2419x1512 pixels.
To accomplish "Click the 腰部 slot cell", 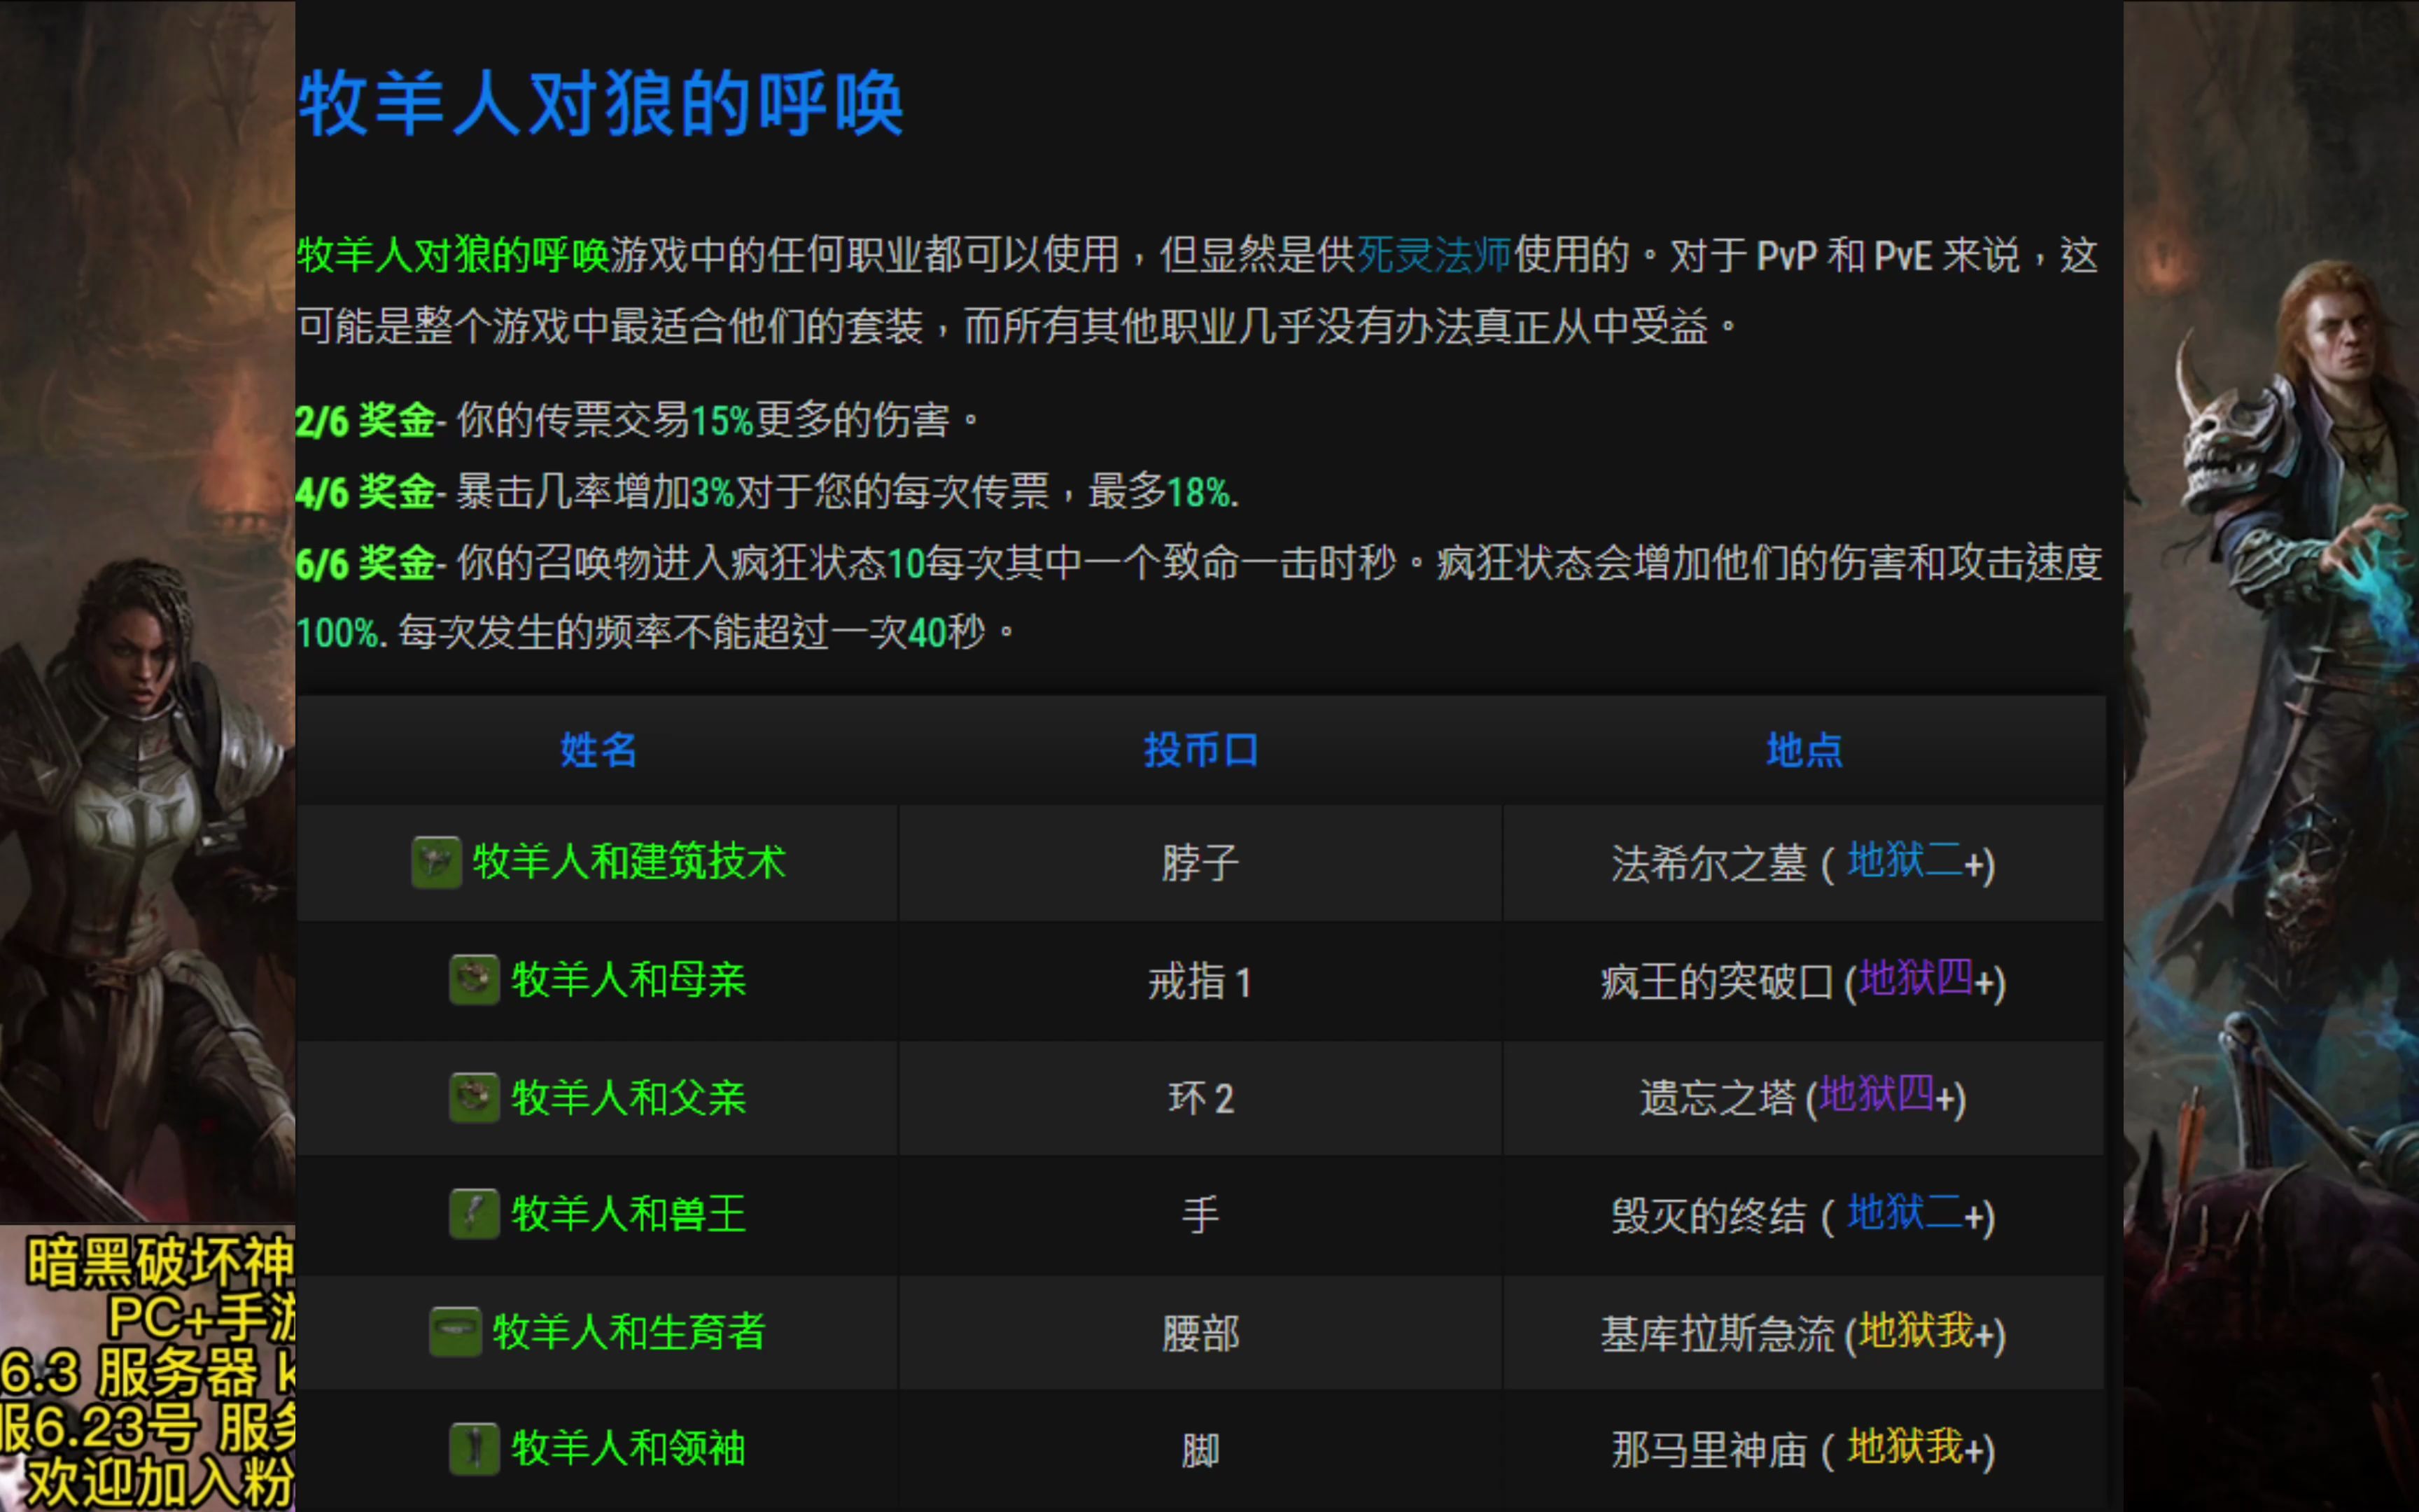I will point(1200,1333).
